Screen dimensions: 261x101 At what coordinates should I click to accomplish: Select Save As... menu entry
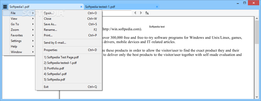pos(69,24)
